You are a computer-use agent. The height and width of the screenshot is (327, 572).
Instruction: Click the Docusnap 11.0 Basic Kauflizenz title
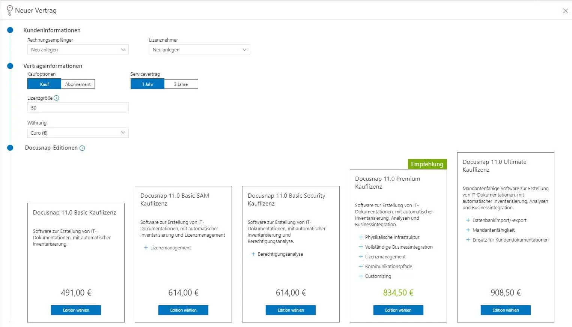(x=74, y=213)
